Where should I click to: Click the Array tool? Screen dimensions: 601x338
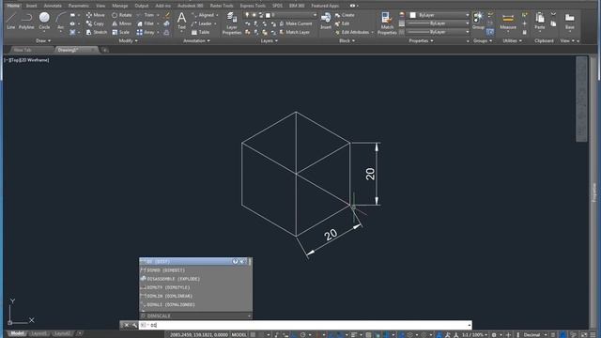click(146, 33)
